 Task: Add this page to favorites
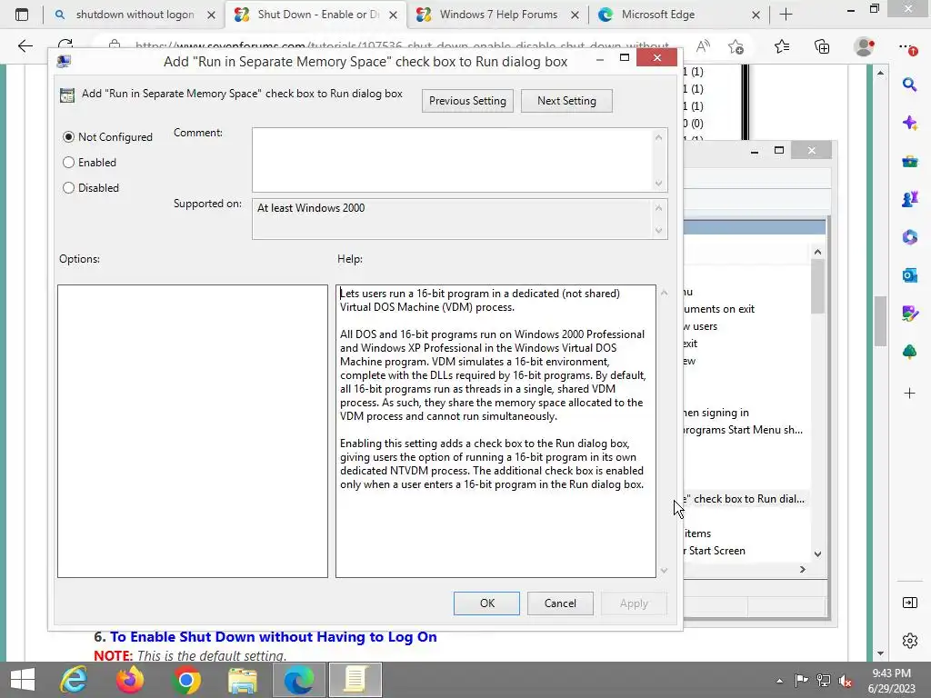point(736,45)
